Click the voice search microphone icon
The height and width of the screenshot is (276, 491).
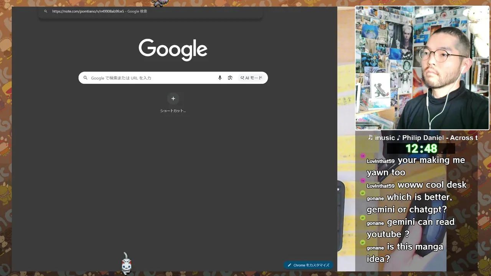220,78
